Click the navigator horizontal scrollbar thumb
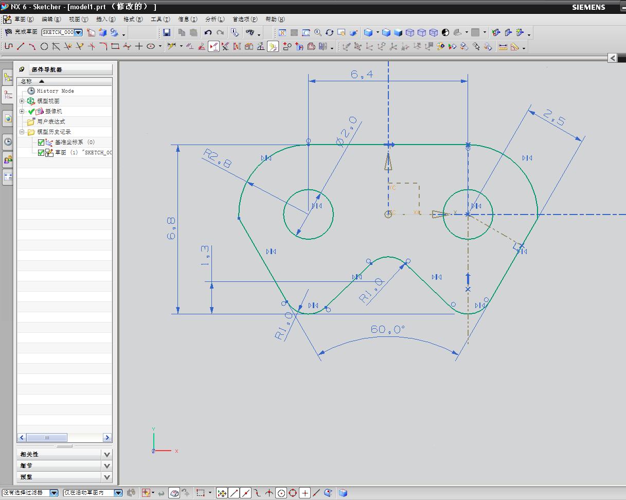The width and height of the screenshot is (626, 500). point(46,438)
